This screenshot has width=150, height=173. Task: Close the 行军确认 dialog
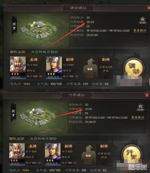[x=147, y=95]
